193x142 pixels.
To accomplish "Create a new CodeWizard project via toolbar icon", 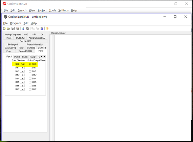I will [x=4, y=29].
